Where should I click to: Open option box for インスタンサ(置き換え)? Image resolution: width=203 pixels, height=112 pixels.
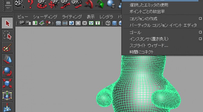(x=200, y=39)
